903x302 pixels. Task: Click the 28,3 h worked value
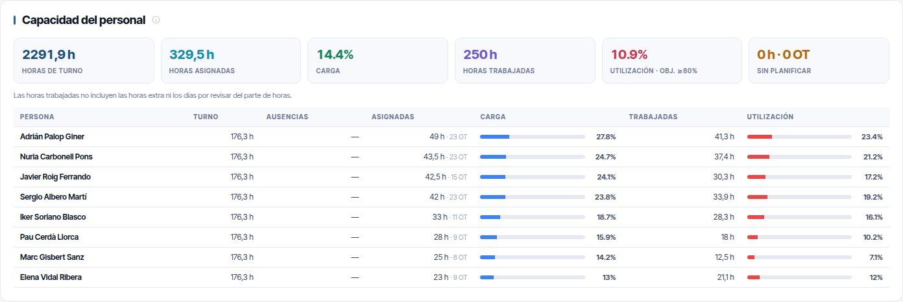[723, 217]
